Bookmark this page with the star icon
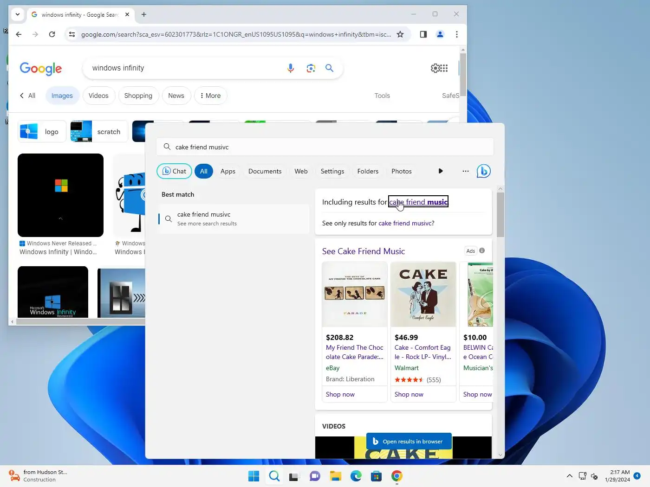This screenshot has height=487, width=650. click(x=400, y=34)
